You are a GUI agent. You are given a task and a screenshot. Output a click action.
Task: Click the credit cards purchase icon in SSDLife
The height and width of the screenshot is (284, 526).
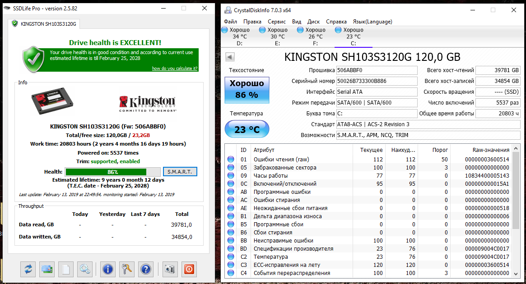47,269
